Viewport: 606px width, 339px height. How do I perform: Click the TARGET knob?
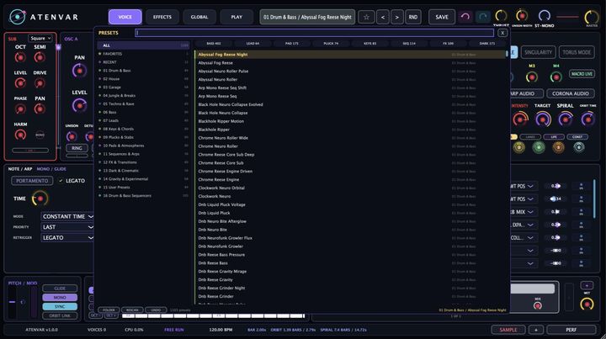543,119
